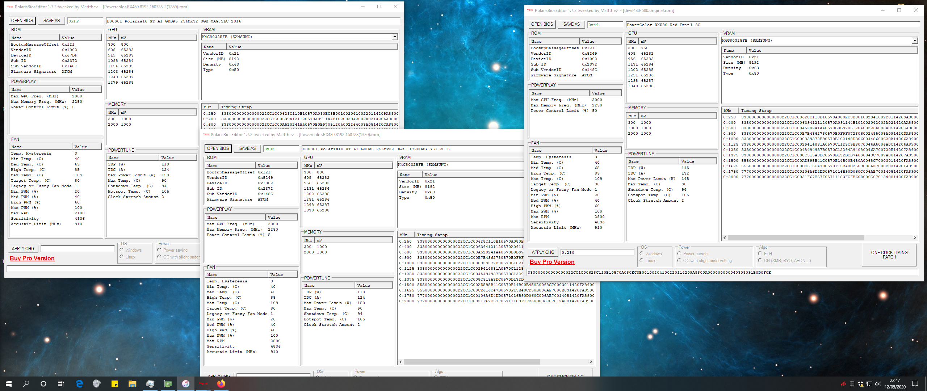The image size is (927, 391).
Task: Open the PolarisBiosEditor taskbar icon
Action: click(x=203, y=384)
